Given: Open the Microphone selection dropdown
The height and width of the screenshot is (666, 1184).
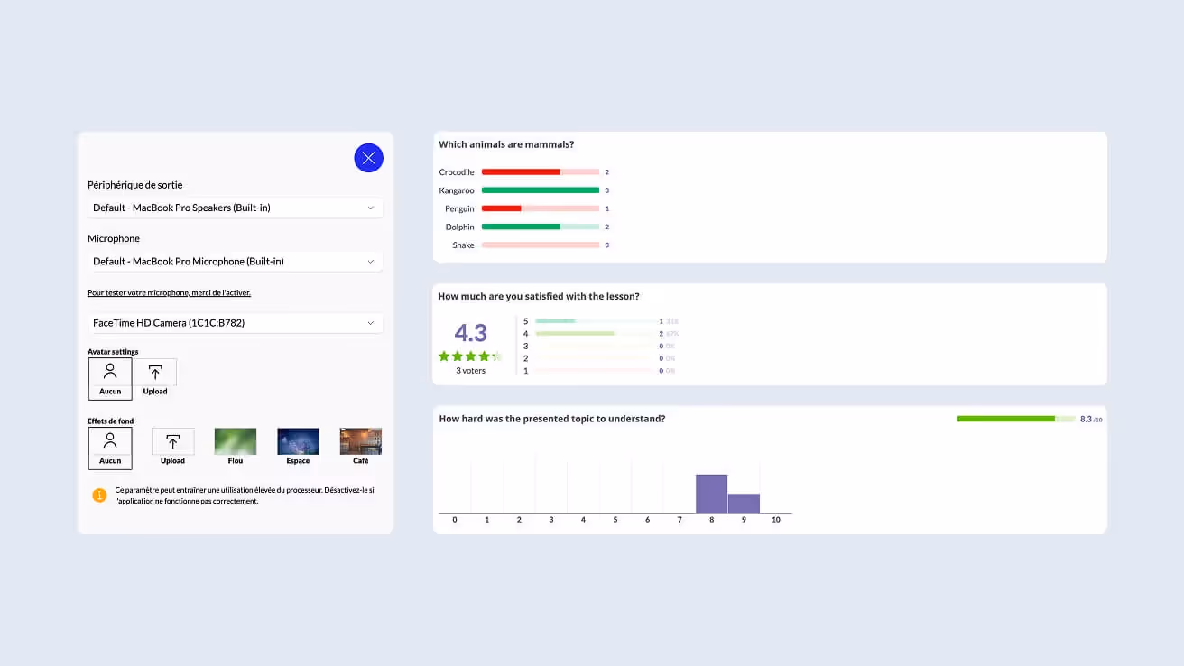Looking at the screenshot, I should point(235,261).
